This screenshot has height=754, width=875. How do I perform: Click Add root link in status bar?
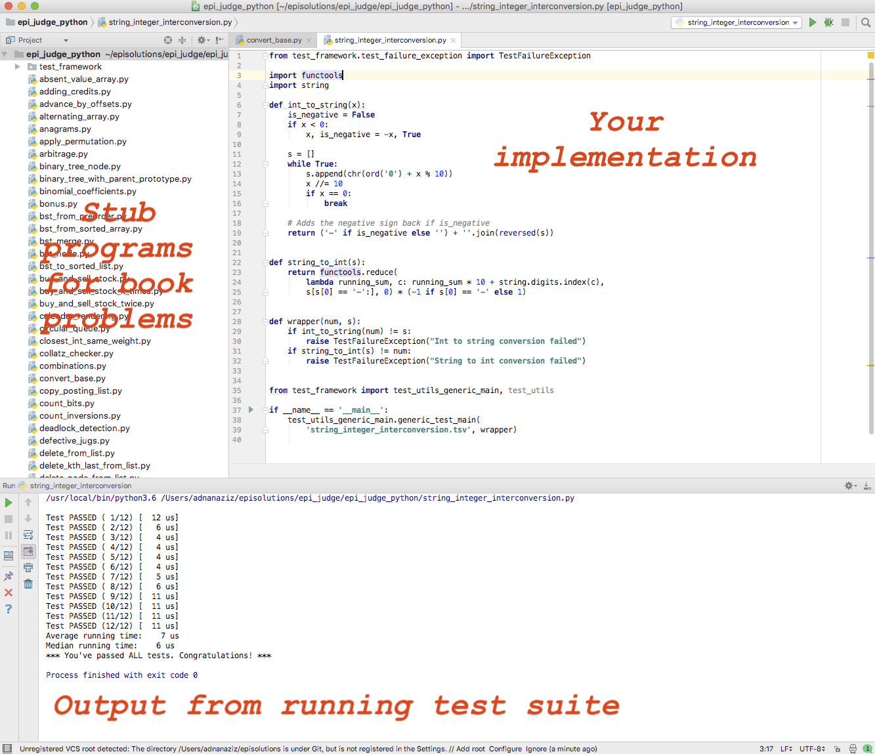(x=471, y=749)
